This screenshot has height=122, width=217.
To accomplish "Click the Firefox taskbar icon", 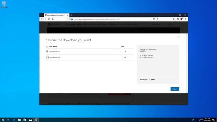I will 36,120.
